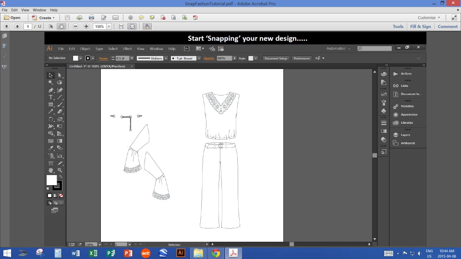
Task: Open Acrobat's File menu
Action: click(x=5, y=10)
